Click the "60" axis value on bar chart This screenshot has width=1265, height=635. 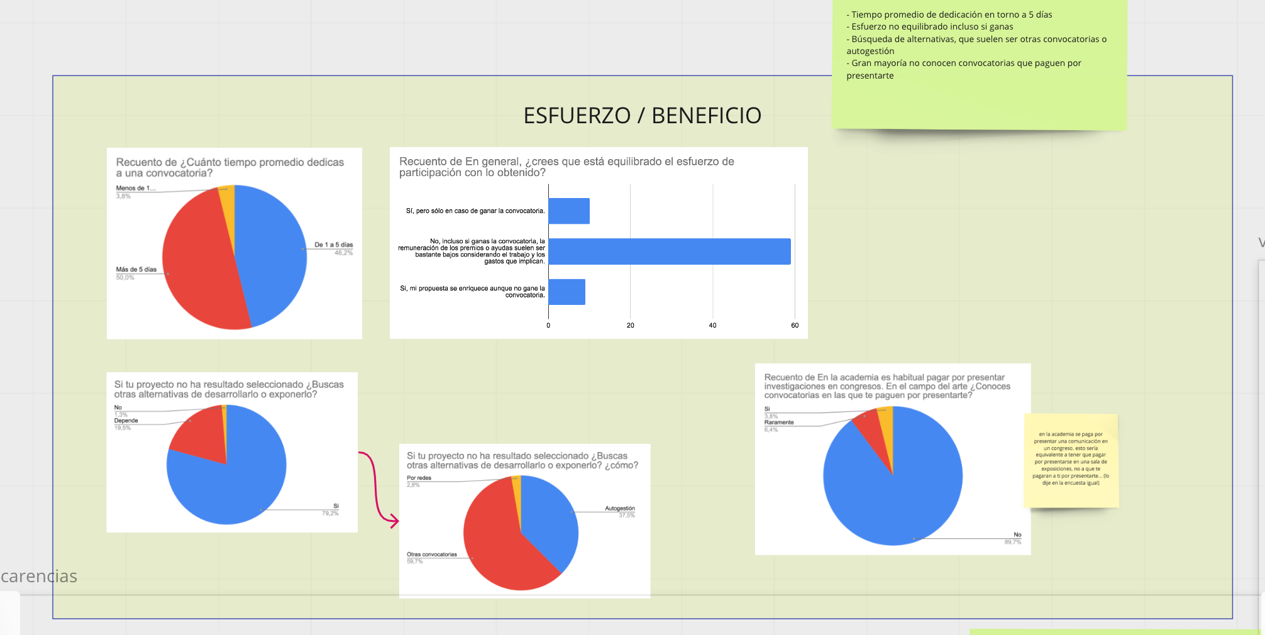pyautogui.click(x=795, y=325)
